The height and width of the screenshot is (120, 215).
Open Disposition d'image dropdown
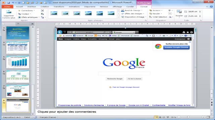coord(134,17)
